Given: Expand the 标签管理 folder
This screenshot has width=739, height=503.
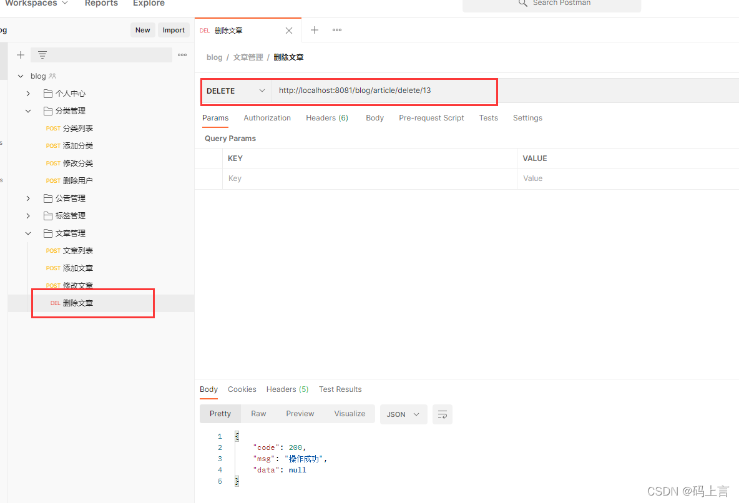Looking at the screenshot, I should click(x=28, y=215).
